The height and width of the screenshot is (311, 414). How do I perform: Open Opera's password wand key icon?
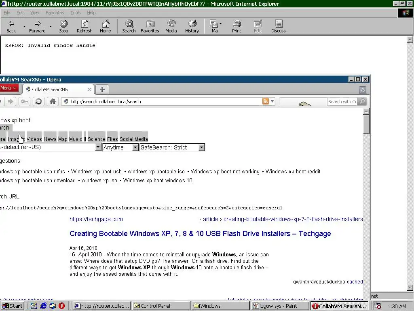(x=24, y=102)
